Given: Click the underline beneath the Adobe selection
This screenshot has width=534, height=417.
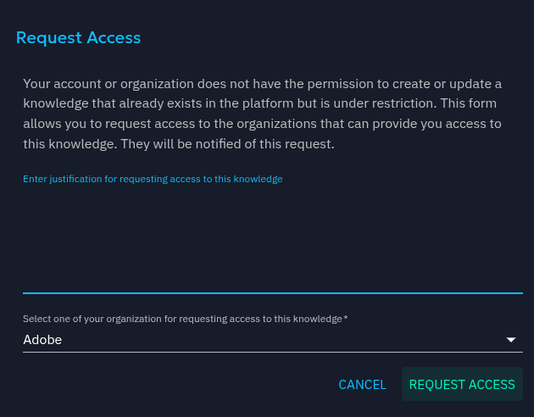Looking at the screenshot, I should click(272, 352).
